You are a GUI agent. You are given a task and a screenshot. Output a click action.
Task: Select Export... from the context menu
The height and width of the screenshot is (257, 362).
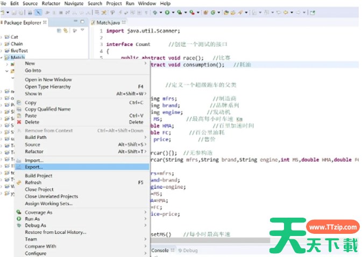tap(33, 167)
